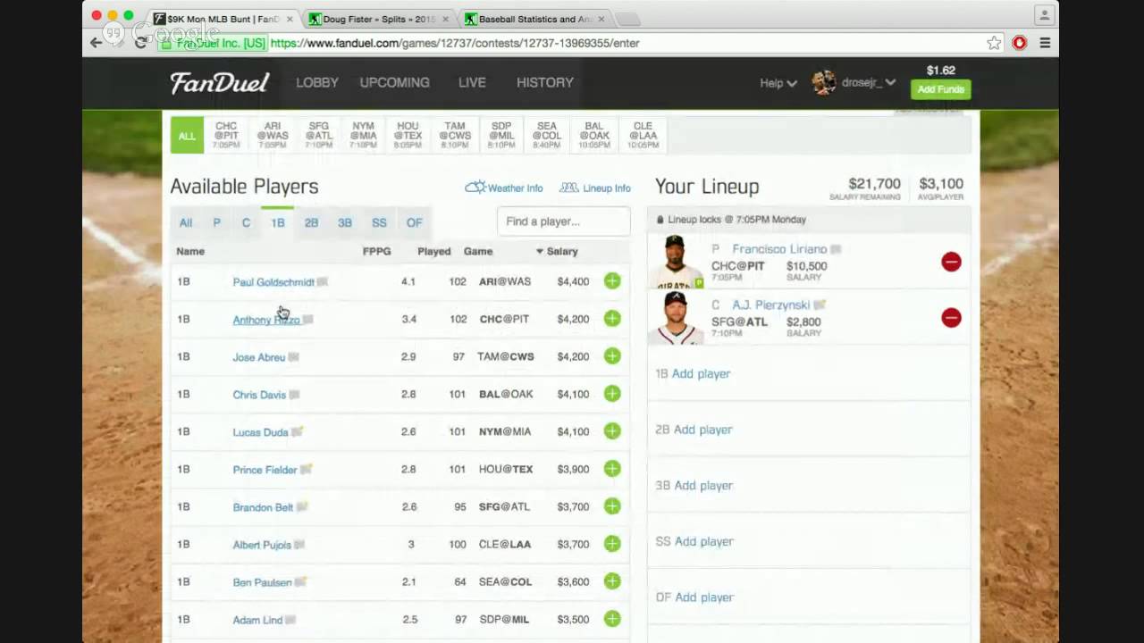Viewport: 1144px width, 643px height.
Task: Click the drosejr_ user avatar
Action: (x=824, y=82)
